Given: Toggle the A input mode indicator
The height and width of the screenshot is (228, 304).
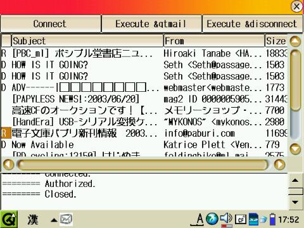Looking at the screenshot, I should (x=198, y=220).
